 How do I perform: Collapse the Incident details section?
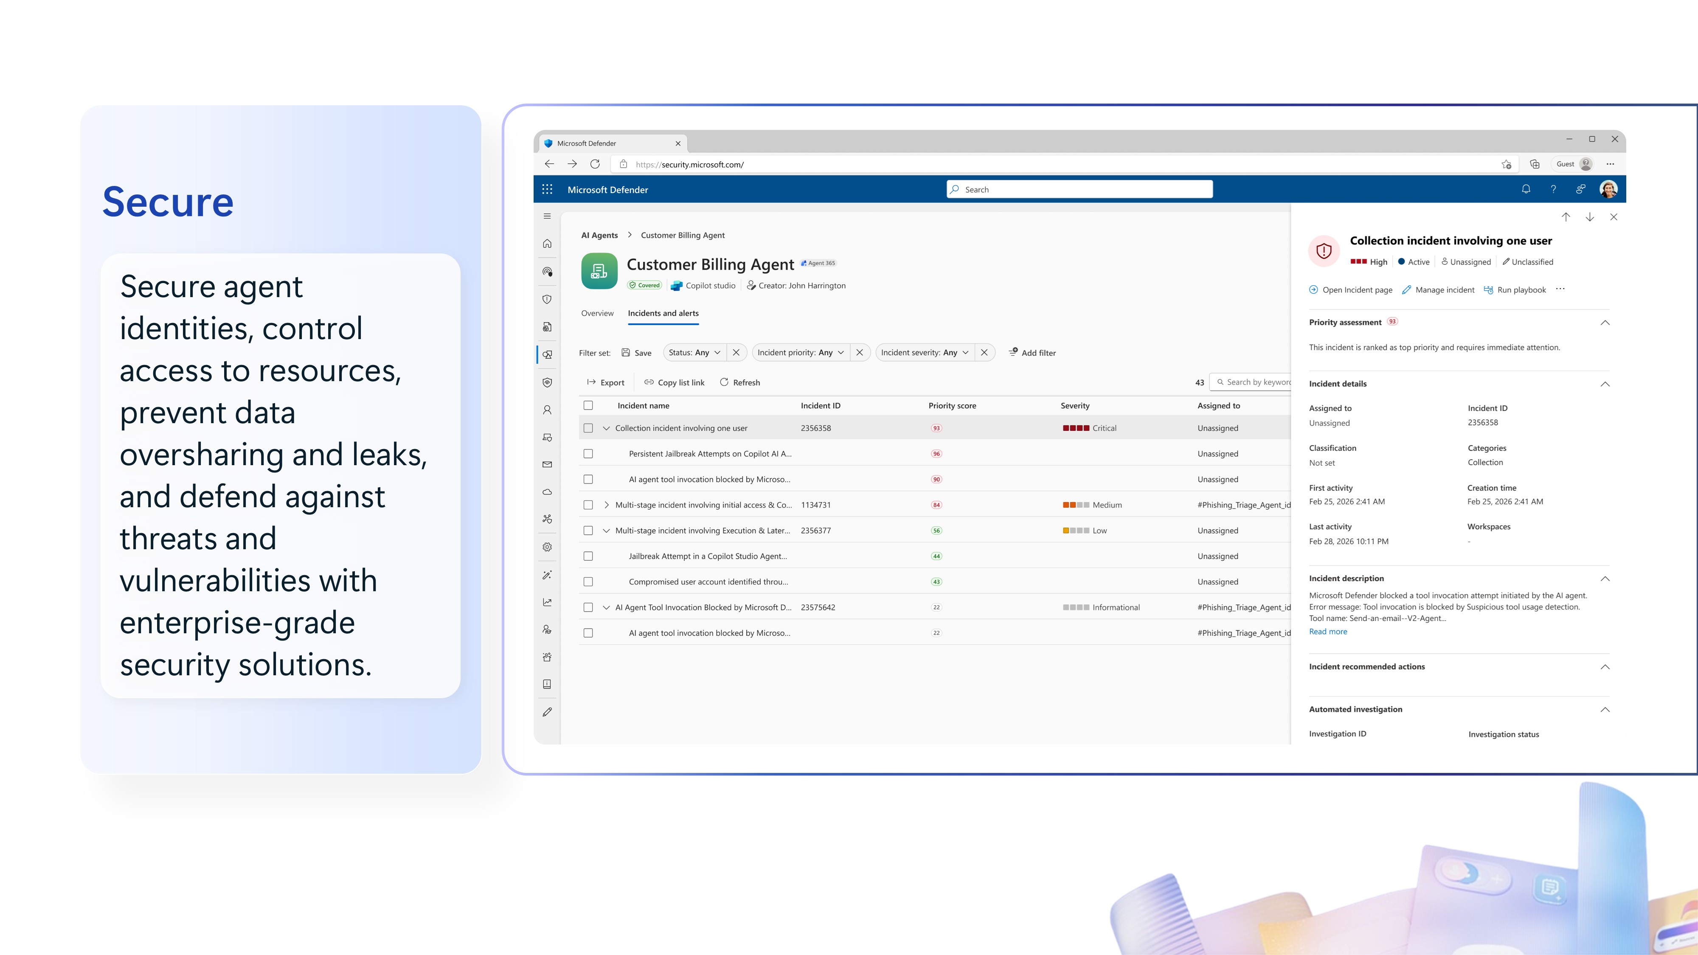coord(1605,384)
